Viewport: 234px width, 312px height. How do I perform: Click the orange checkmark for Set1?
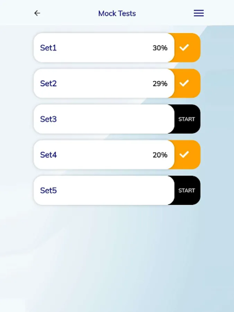184,48
